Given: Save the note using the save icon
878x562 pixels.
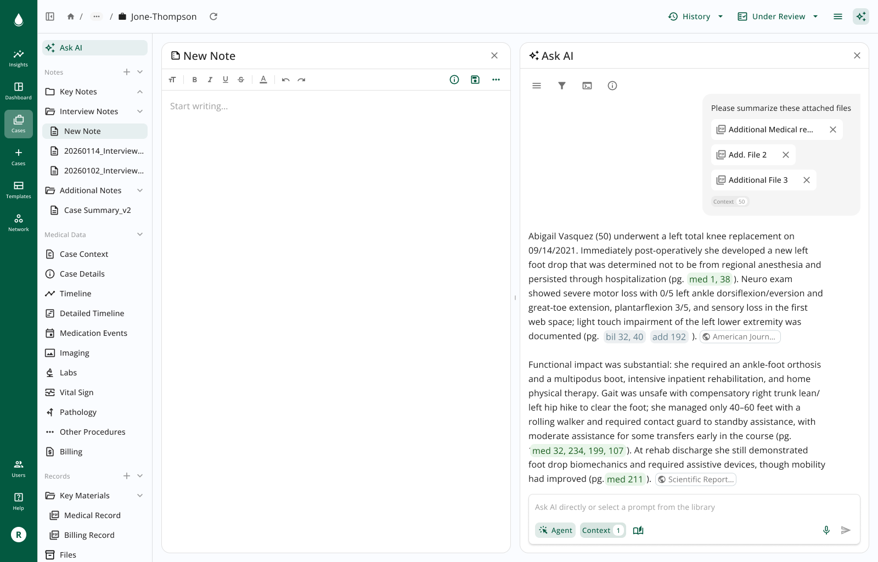Looking at the screenshot, I should (475, 80).
